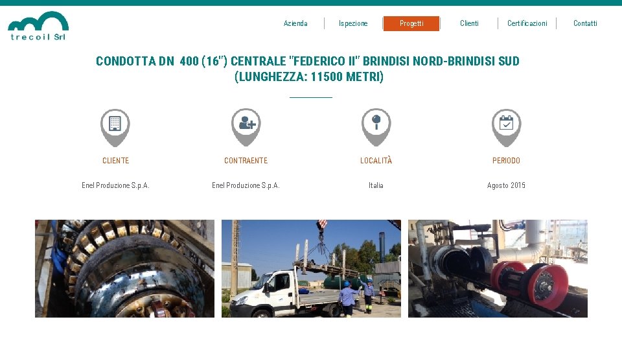Click the LOCALITÀ label
Viewport: 622px width, 350px height.
pos(376,160)
